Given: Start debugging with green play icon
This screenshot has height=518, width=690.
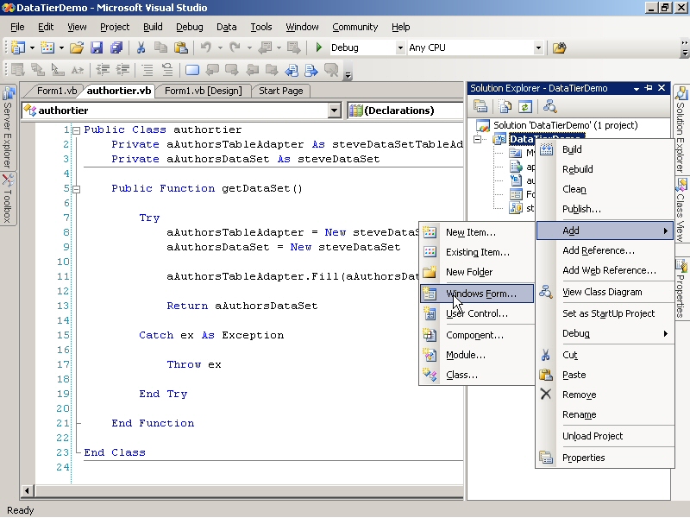Looking at the screenshot, I should 319,47.
